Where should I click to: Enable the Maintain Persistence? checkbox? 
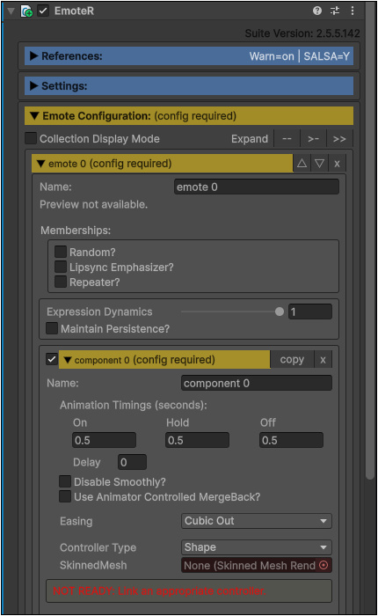pyautogui.click(x=52, y=328)
